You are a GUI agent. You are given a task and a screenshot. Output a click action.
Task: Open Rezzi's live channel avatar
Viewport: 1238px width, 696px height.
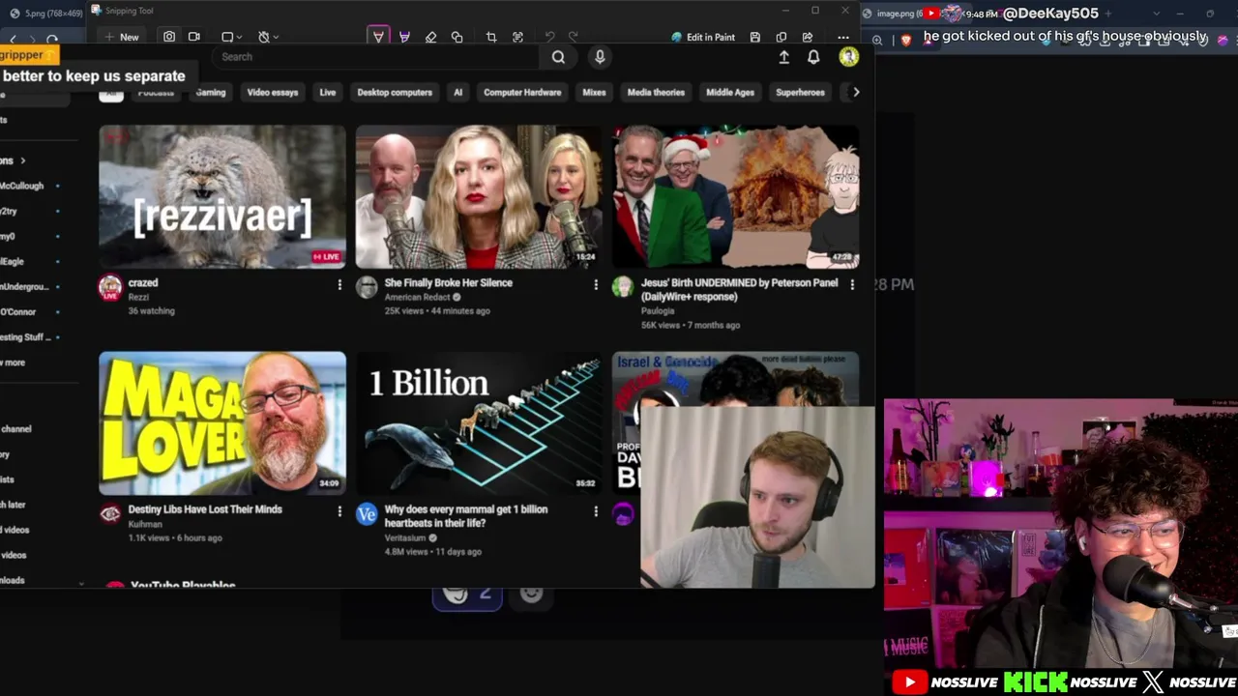click(110, 288)
